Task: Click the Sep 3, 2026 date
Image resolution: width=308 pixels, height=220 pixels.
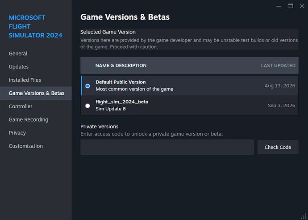Action: click(282, 106)
